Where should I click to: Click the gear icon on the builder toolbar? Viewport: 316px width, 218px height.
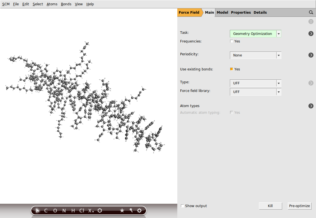(x=139, y=210)
